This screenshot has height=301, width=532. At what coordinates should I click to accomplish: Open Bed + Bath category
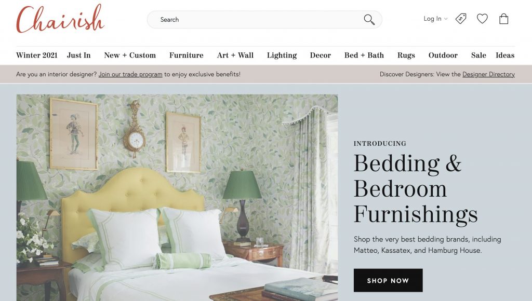[x=364, y=55]
